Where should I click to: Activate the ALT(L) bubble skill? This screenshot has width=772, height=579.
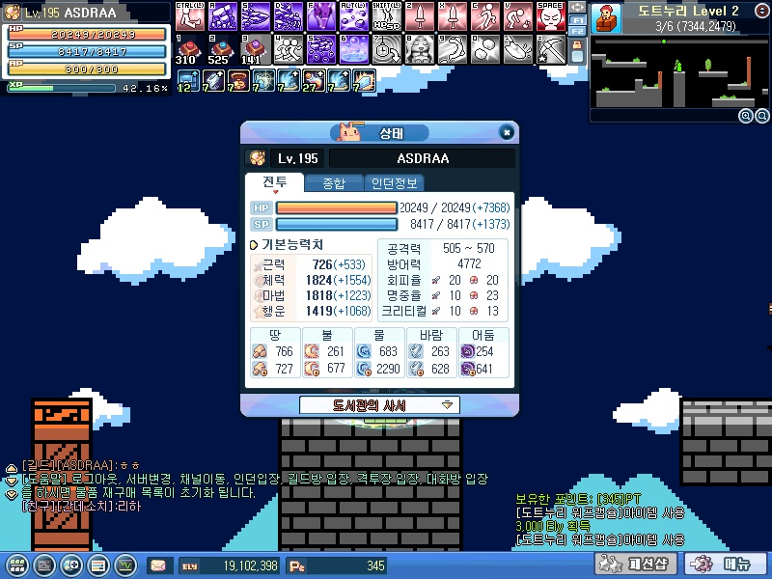(354, 16)
